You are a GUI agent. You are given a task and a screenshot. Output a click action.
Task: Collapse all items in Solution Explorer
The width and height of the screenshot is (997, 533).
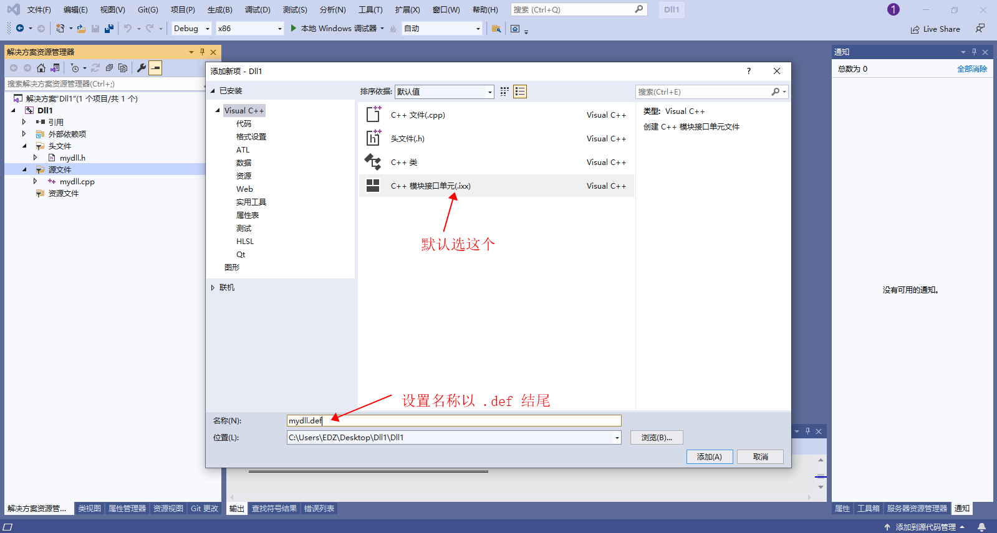[x=109, y=68]
